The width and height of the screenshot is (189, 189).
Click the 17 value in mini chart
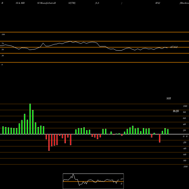[122, 179]
